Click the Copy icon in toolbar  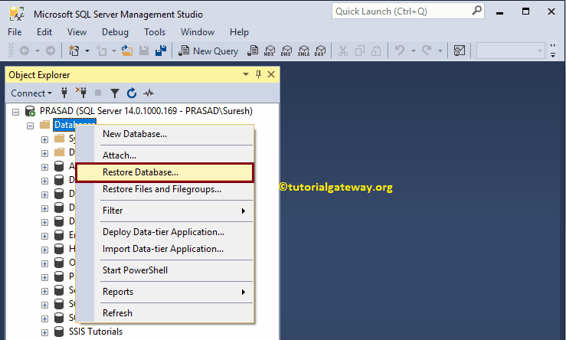click(359, 51)
